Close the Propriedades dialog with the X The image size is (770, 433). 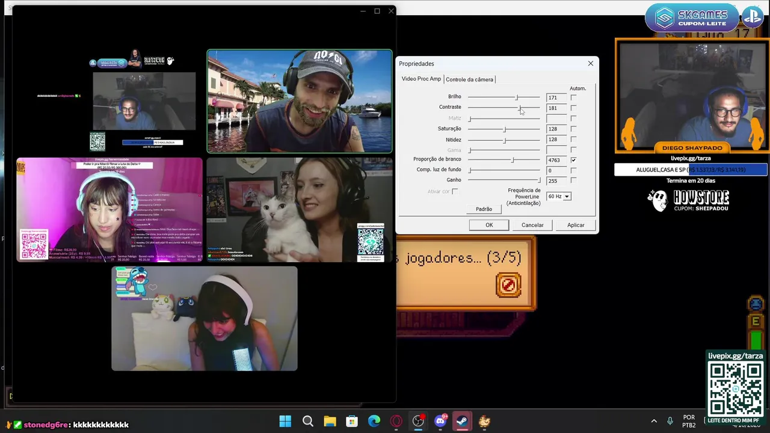click(591, 63)
